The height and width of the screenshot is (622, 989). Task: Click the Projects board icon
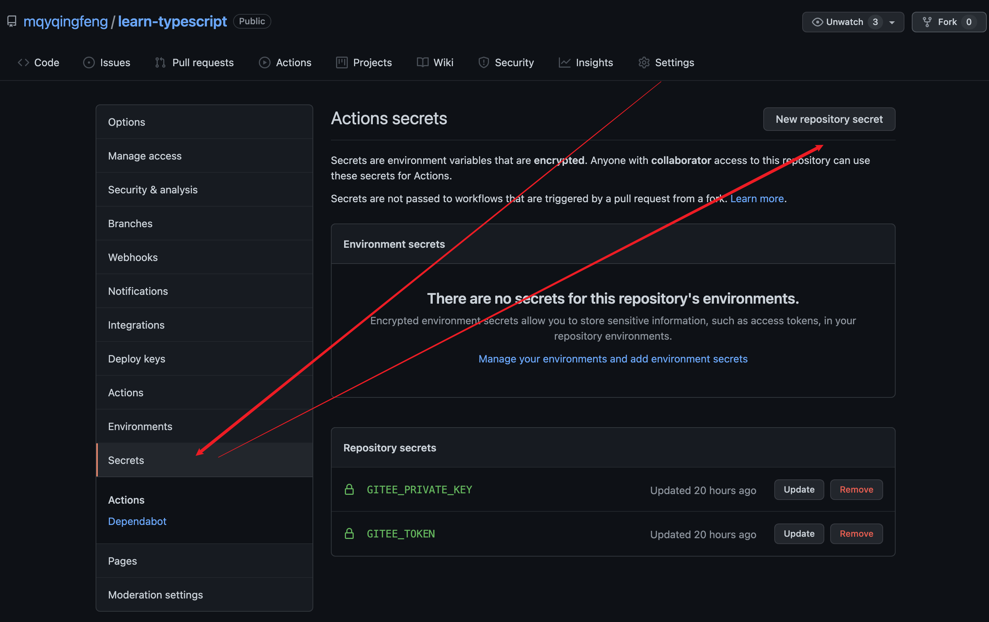(342, 62)
